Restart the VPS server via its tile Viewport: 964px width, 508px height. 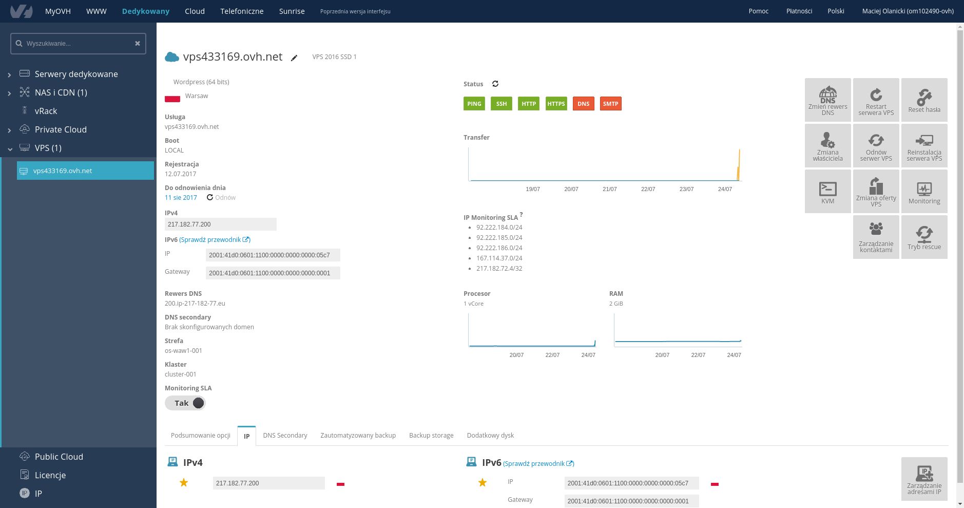(876, 100)
